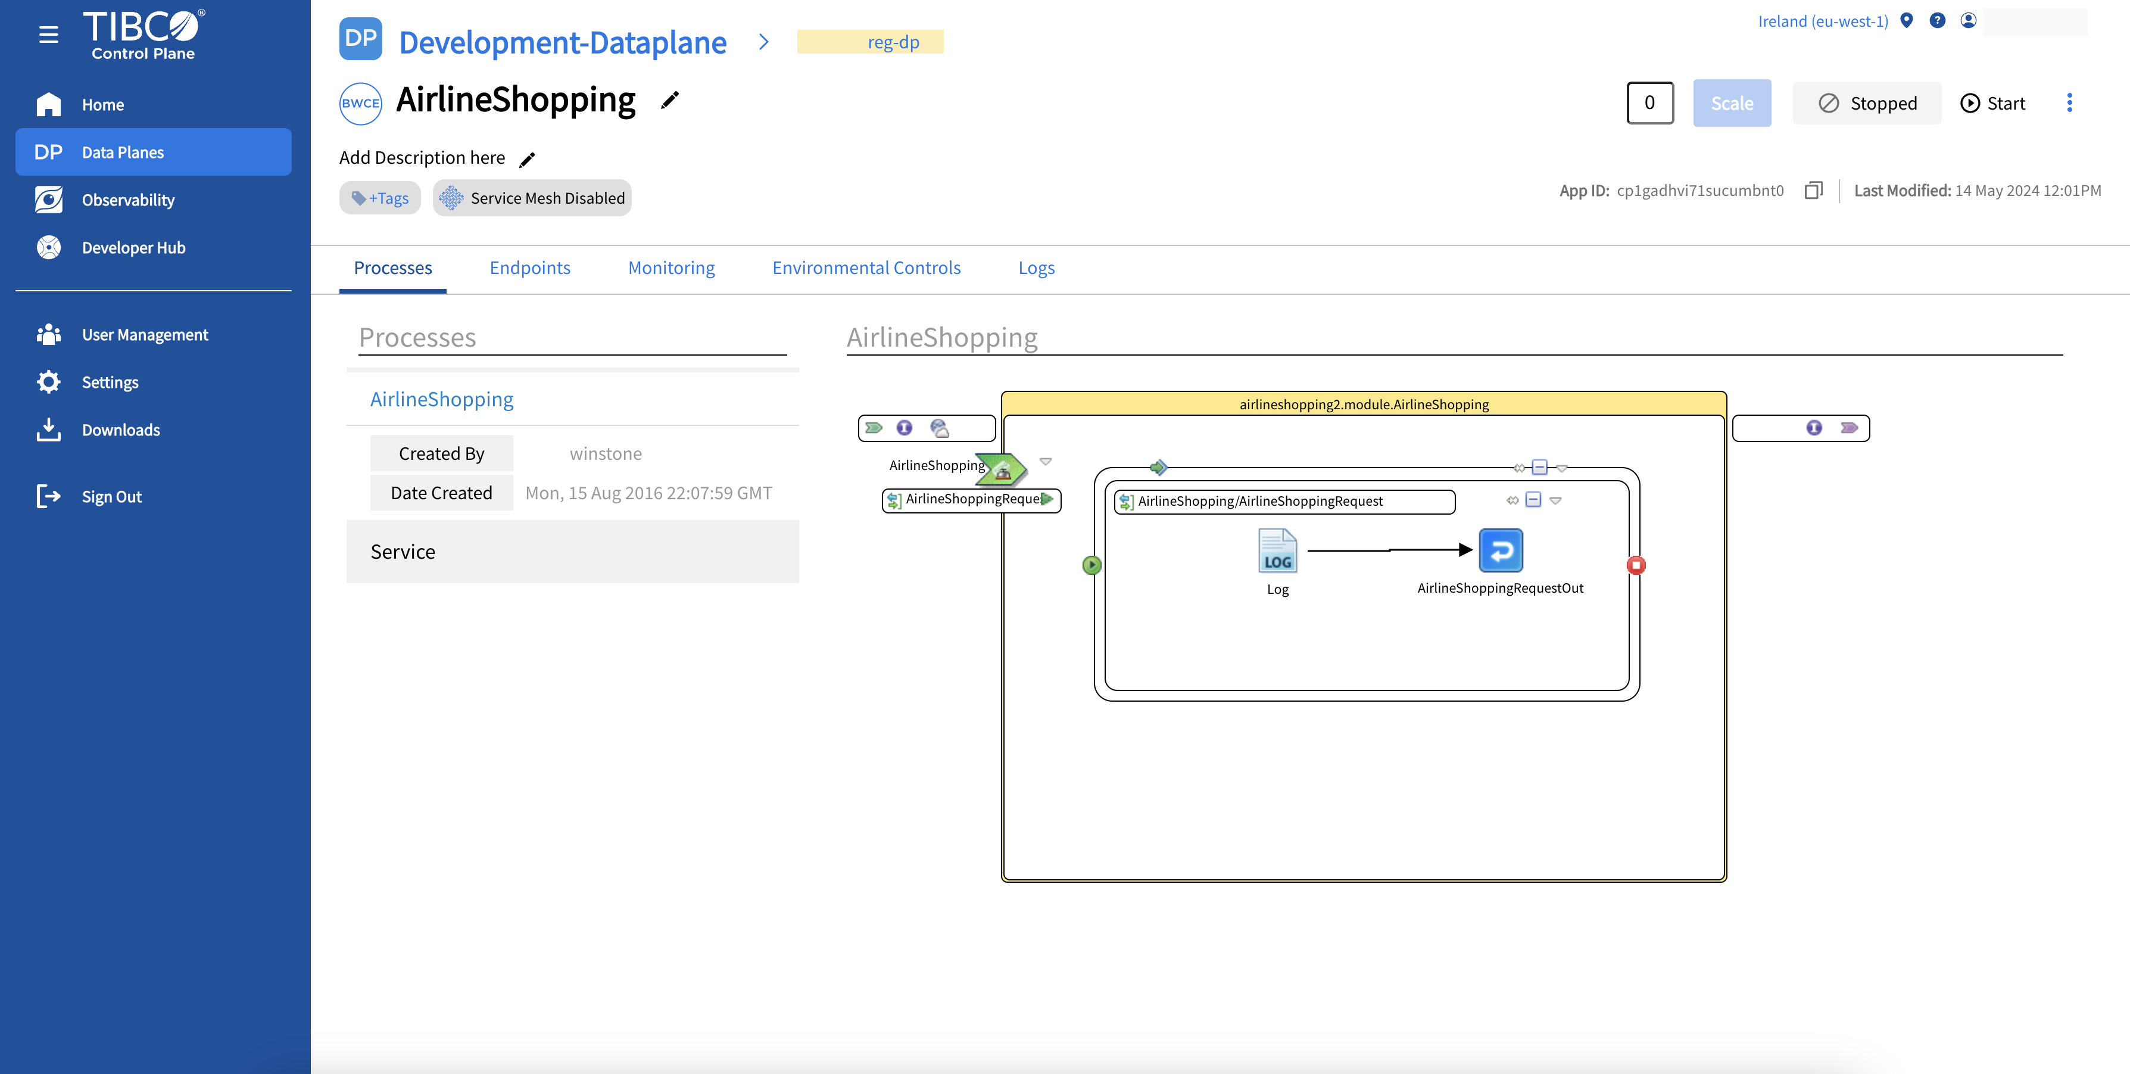Edit the app description with the pencil
Viewport: 2130px width, 1074px height.
(x=527, y=159)
